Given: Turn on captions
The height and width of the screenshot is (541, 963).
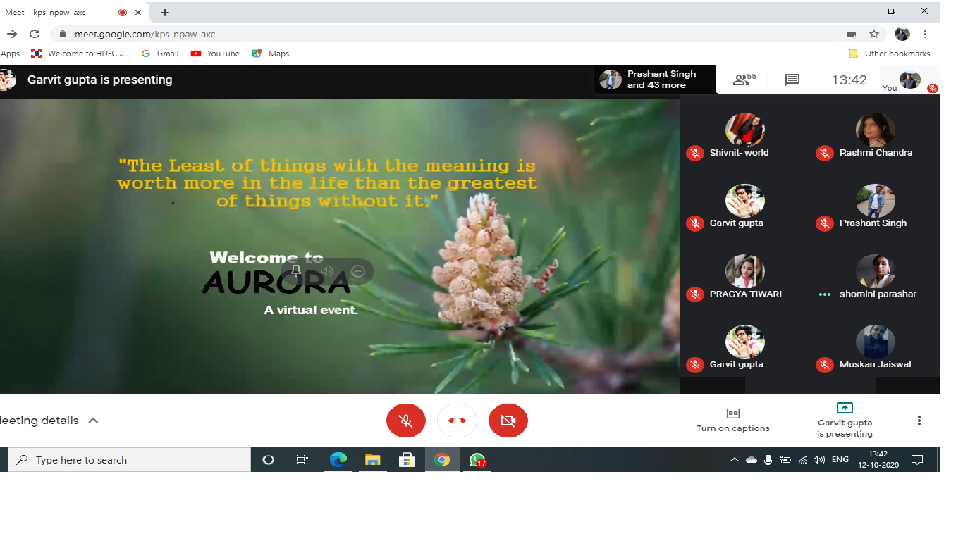Looking at the screenshot, I should (x=732, y=420).
